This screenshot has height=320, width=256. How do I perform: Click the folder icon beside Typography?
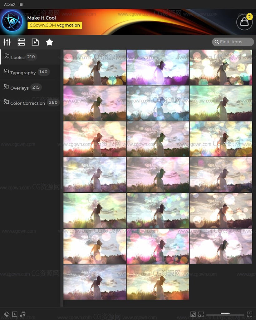(x=6, y=71)
